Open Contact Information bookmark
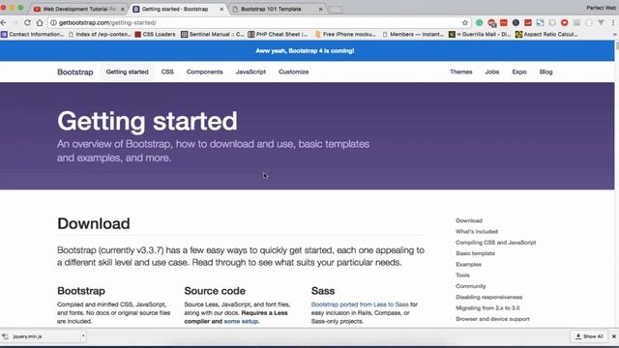The height and width of the screenshot is (348, 619). pyautogui.click(x=32, y=35)
